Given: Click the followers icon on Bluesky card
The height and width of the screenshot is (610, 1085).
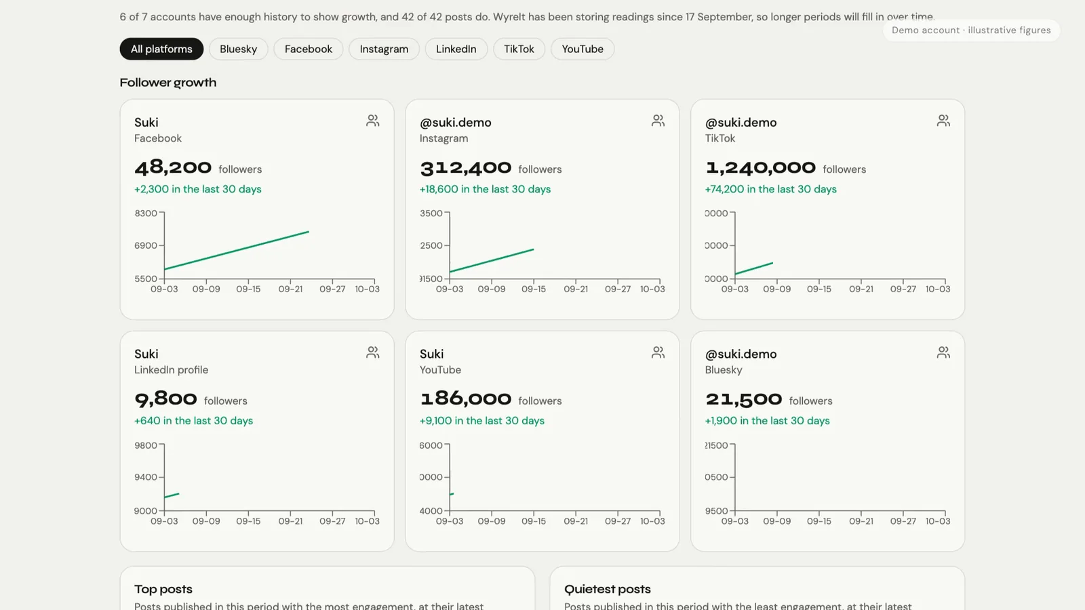Looking at the screenshot, I should pos(943,352).
